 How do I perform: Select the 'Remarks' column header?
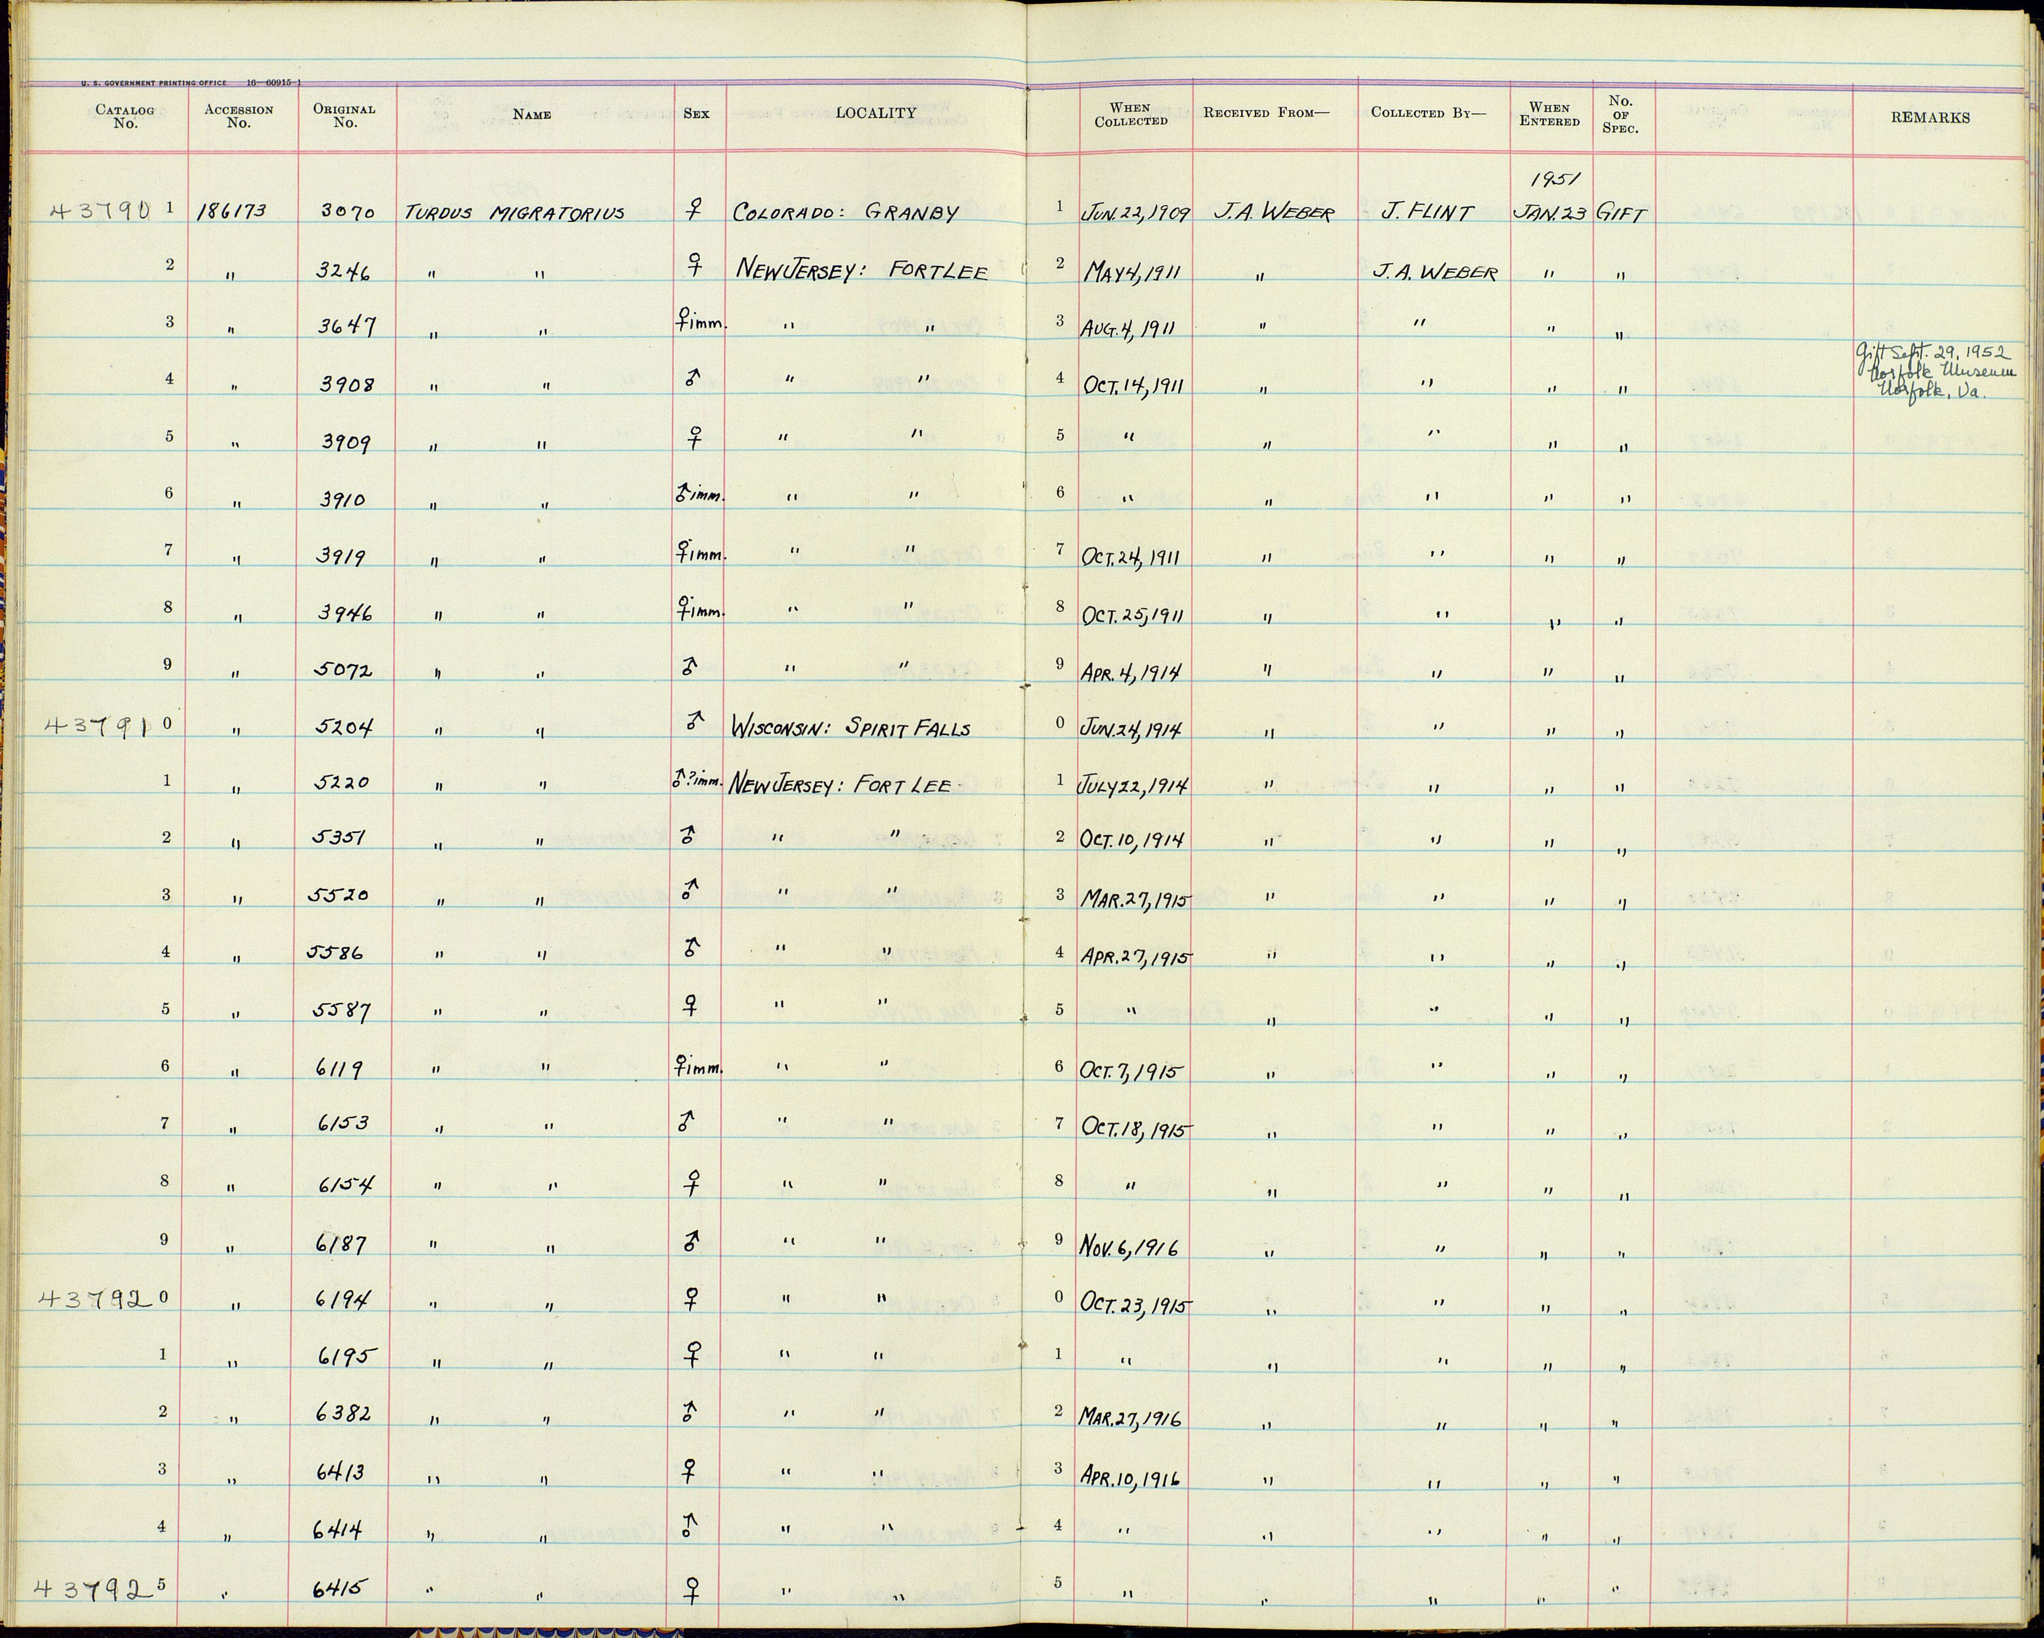1930,117
